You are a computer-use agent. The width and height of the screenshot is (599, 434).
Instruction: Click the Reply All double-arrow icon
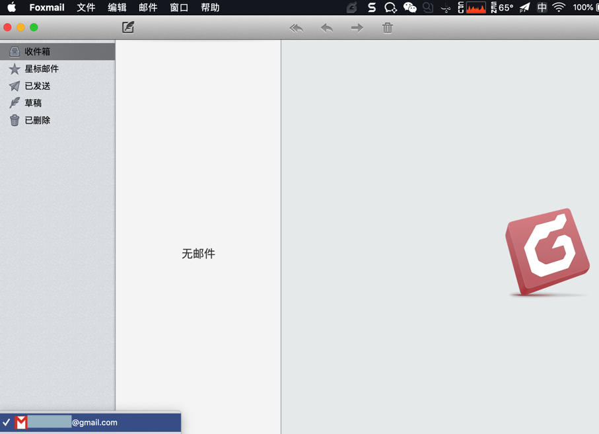tap(297, 28)
